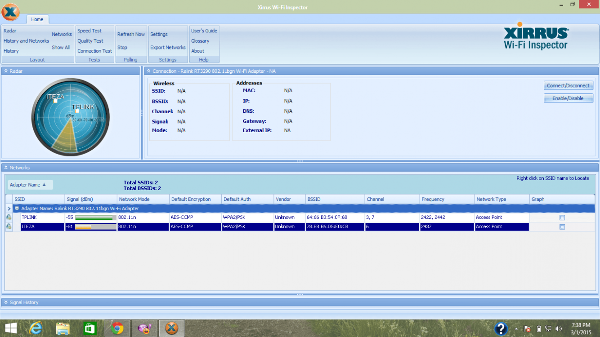This screenshot has height=337, width=600.
Task: Click the Enable/Disable adapter button
Action: tap(568, 98)
